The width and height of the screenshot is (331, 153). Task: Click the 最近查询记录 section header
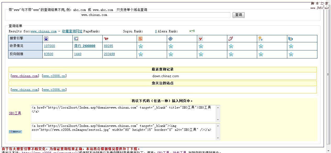(x=163, y=69)
